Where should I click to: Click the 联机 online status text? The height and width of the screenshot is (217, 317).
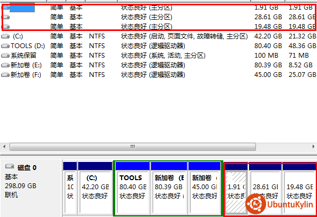pyautogui.click(x=11, y=195)
